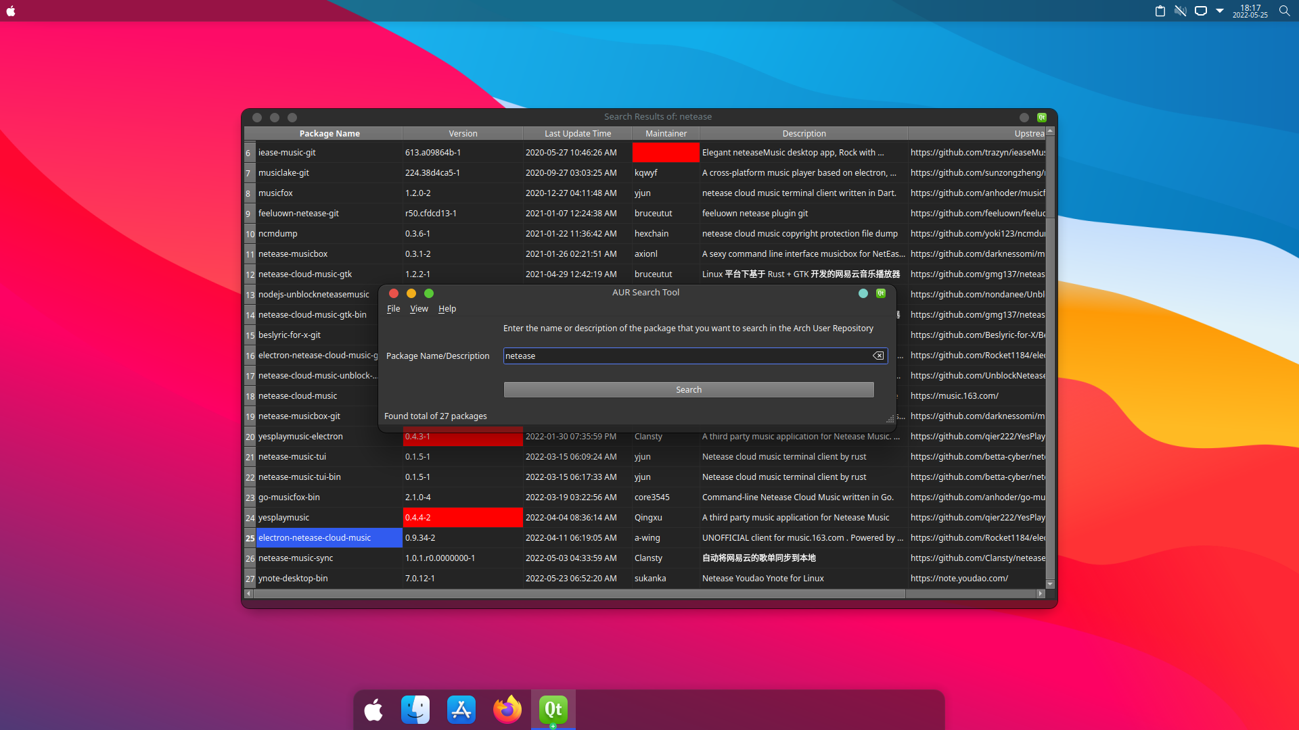Launch Firefox from the dock
This screenshot has width=1299, height=730.
point(507,710)
